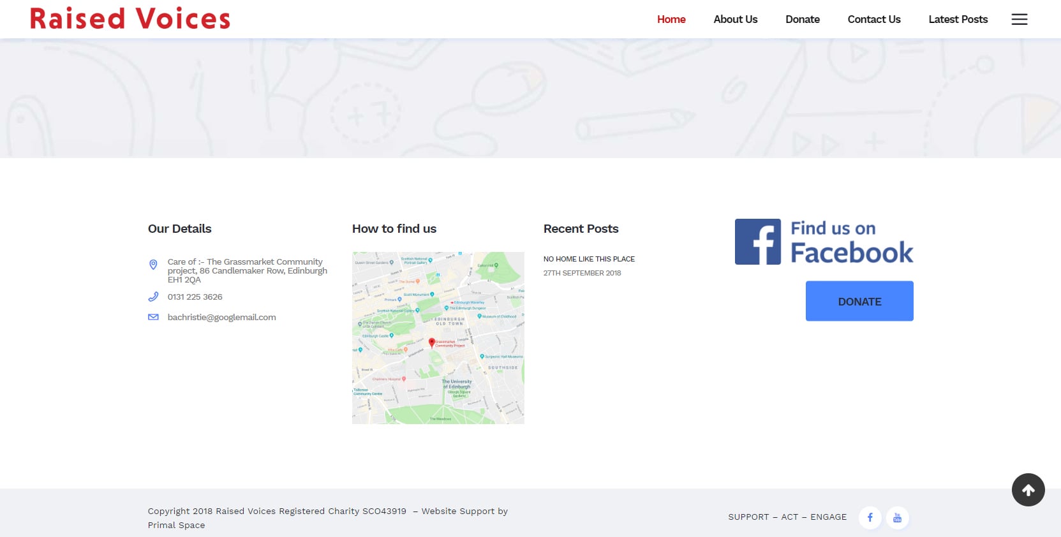The width and height of the screenshot is (1061, 537).
Task: Click the email envelope icon
Action: pyautogui.click(x=153, y=317)
